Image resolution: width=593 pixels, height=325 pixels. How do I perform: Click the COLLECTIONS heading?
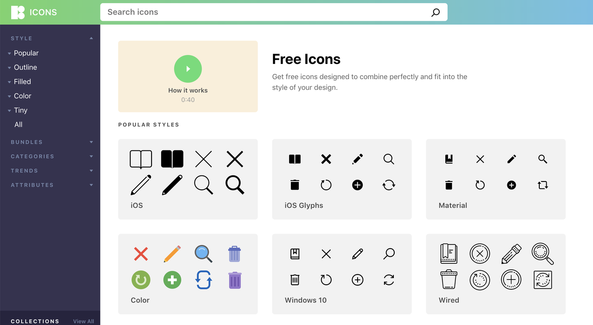(35, 321)
